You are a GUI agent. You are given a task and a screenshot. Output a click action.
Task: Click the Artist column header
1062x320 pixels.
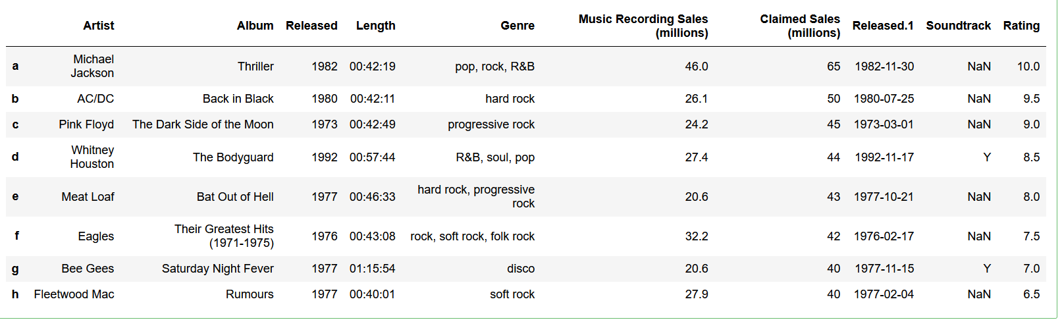pos(98,26)
